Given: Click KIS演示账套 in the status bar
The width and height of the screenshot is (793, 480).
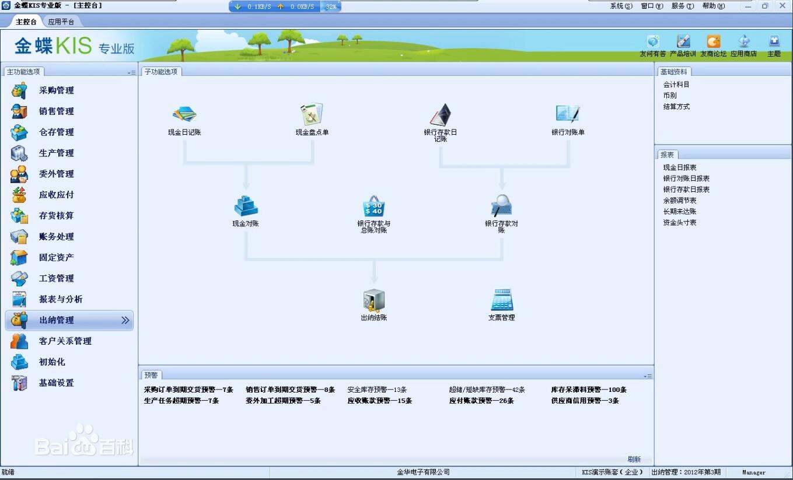Looking at the screenshot, I should 612,472.
